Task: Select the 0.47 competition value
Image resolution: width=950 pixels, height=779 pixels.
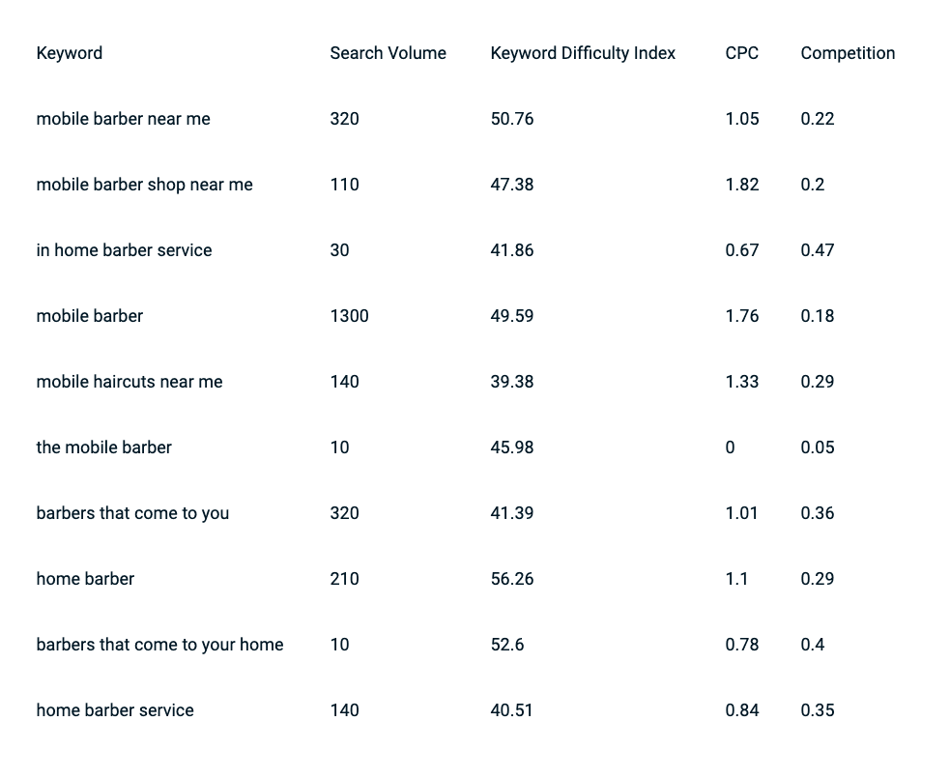Action: [x=818, y=250]
